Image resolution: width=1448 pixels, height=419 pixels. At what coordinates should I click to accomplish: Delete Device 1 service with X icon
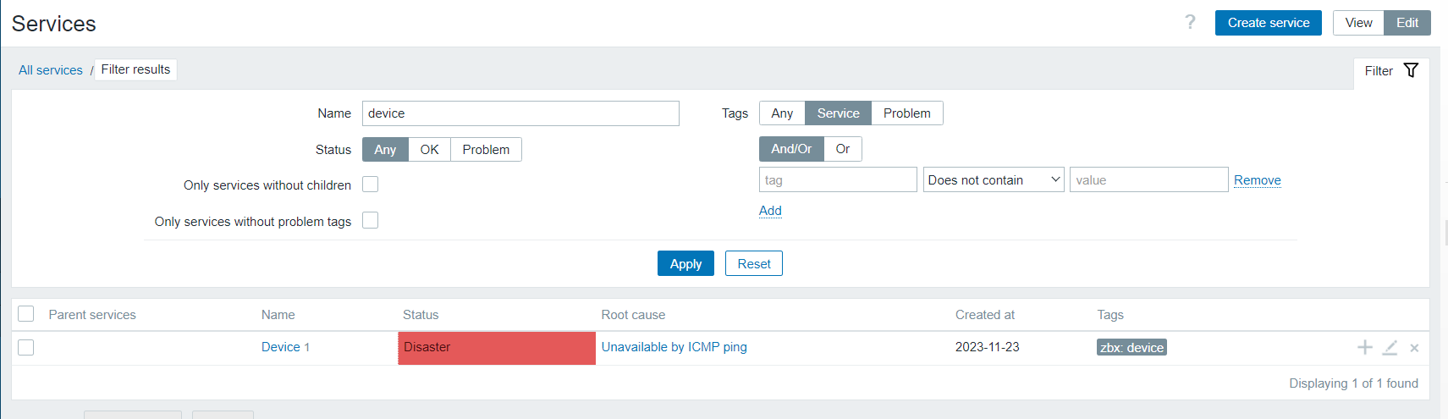(x=1414, y=348)
